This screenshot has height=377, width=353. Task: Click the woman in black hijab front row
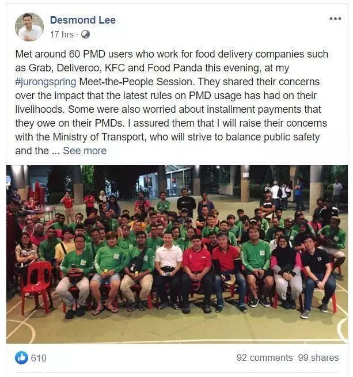point(286,271)
